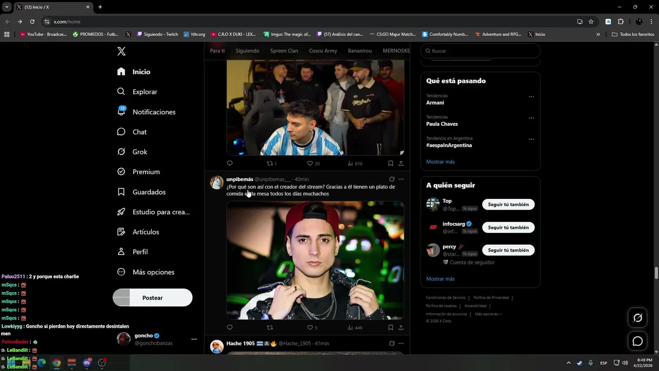Screen dimensions: 659x371
Task: Expand footer Más opciones link
Action: coord(488,314)
